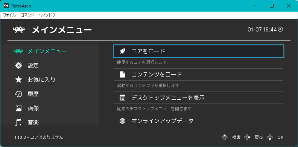Click the お気に入り star icon

point(19,80)
